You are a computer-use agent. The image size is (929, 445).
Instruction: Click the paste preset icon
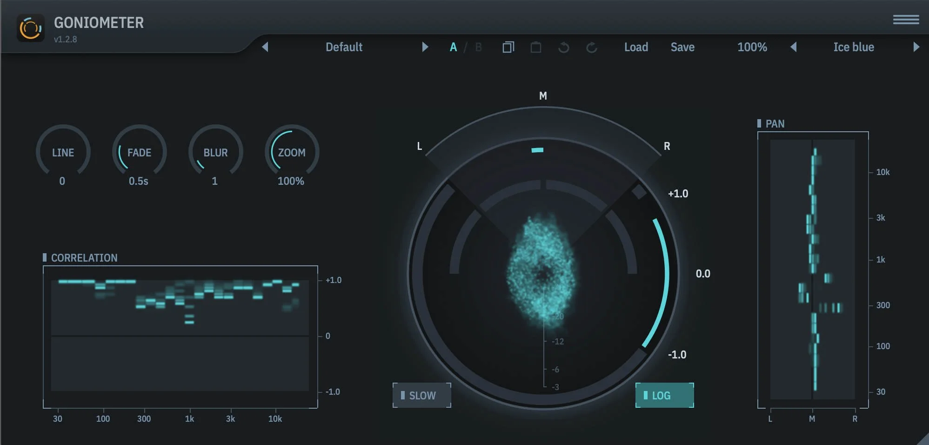tap(536, 47)
